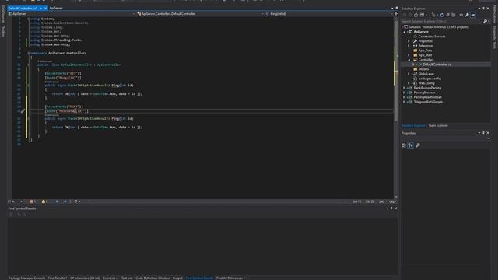
Task: Pin toggle on the Properties panel
Action: point(484,133)
